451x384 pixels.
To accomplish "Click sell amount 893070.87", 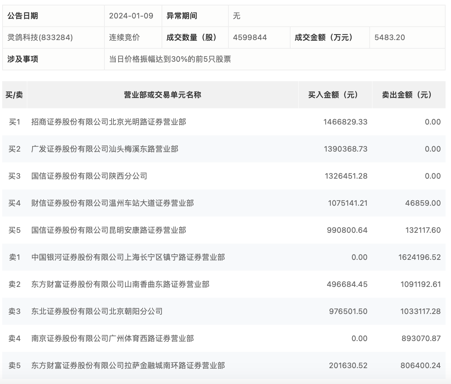I will pos(421,339).
